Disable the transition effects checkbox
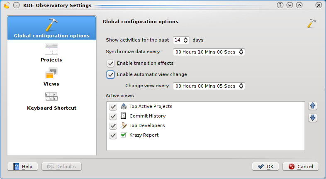 (x=111, y=63)
